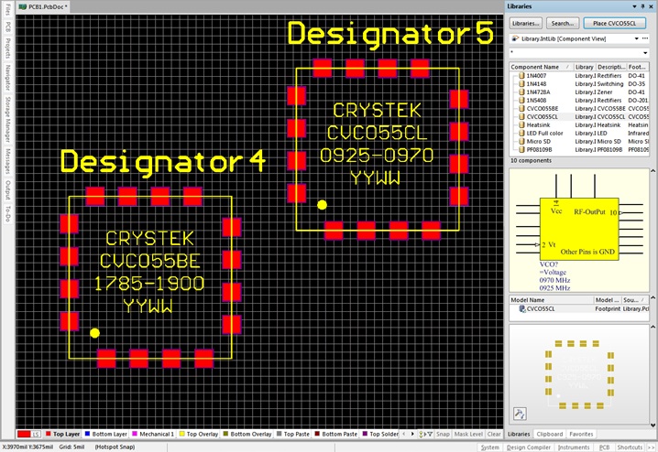Click the Model Name column header
This screenshot has height=452, width=658.
pos(552,300)
